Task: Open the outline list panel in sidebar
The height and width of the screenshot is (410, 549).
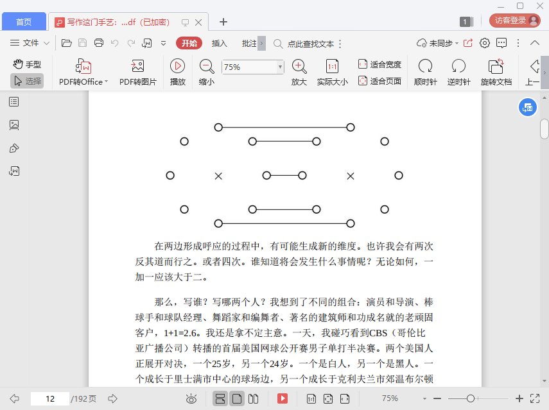Action: (x=14, y=101)
